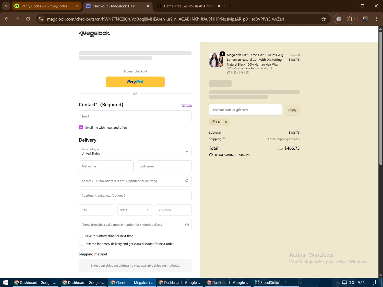The image size is (383, 287).
Task: Click the ZIP code field
Action: (x=174, y=210)
